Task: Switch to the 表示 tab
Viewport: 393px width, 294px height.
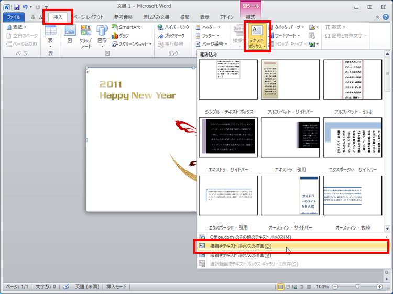Action: click(x=204, y=17)
